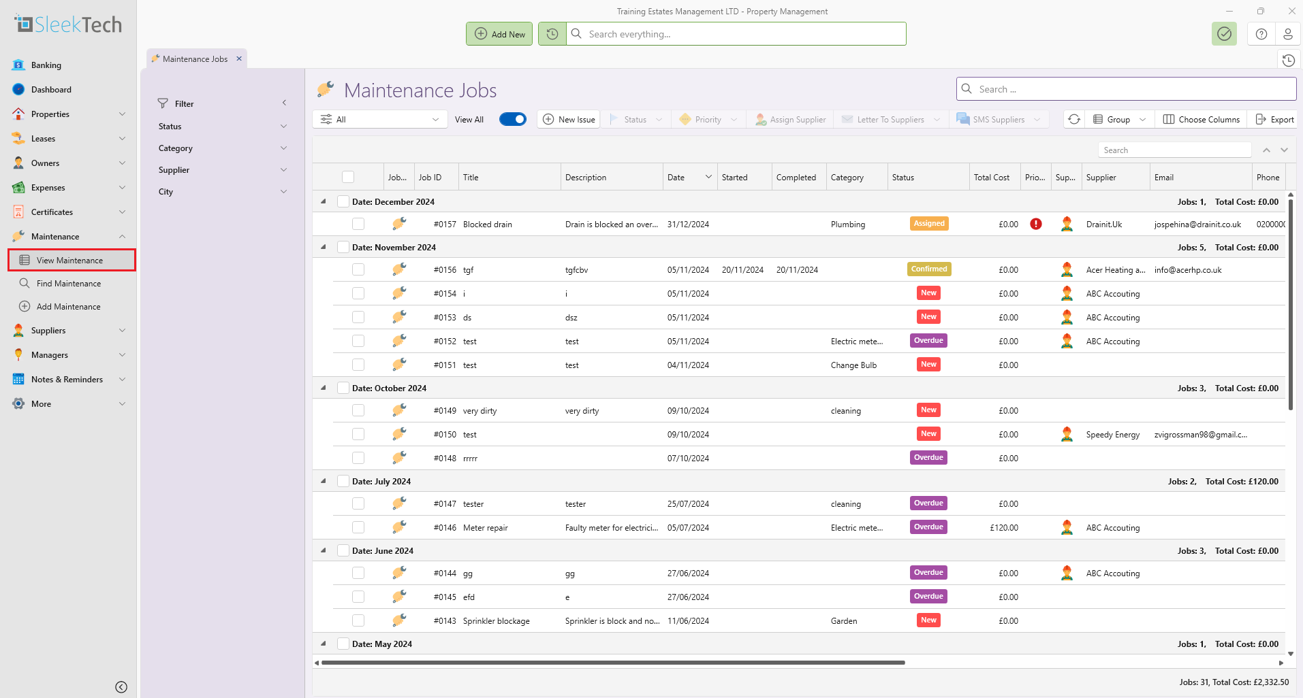1303x698 pixels.
Task: Open the Group dropdown
Action: click(1120, 119)
